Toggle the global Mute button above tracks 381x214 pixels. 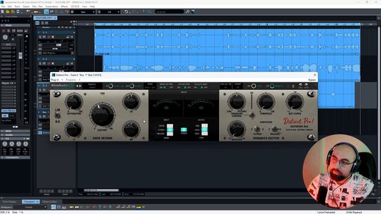46,23
